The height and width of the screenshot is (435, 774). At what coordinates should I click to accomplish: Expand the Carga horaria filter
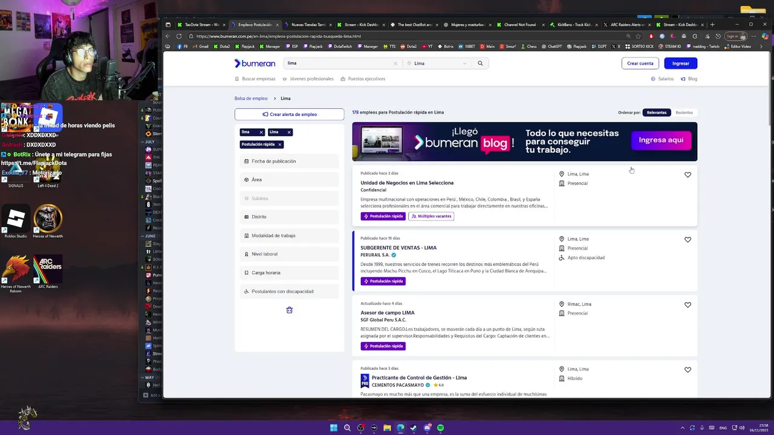[x=289, y=272]
